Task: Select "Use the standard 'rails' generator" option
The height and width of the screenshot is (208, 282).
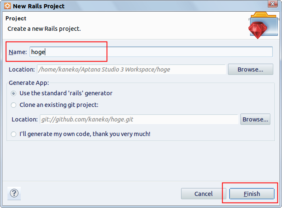Action: 13,93
